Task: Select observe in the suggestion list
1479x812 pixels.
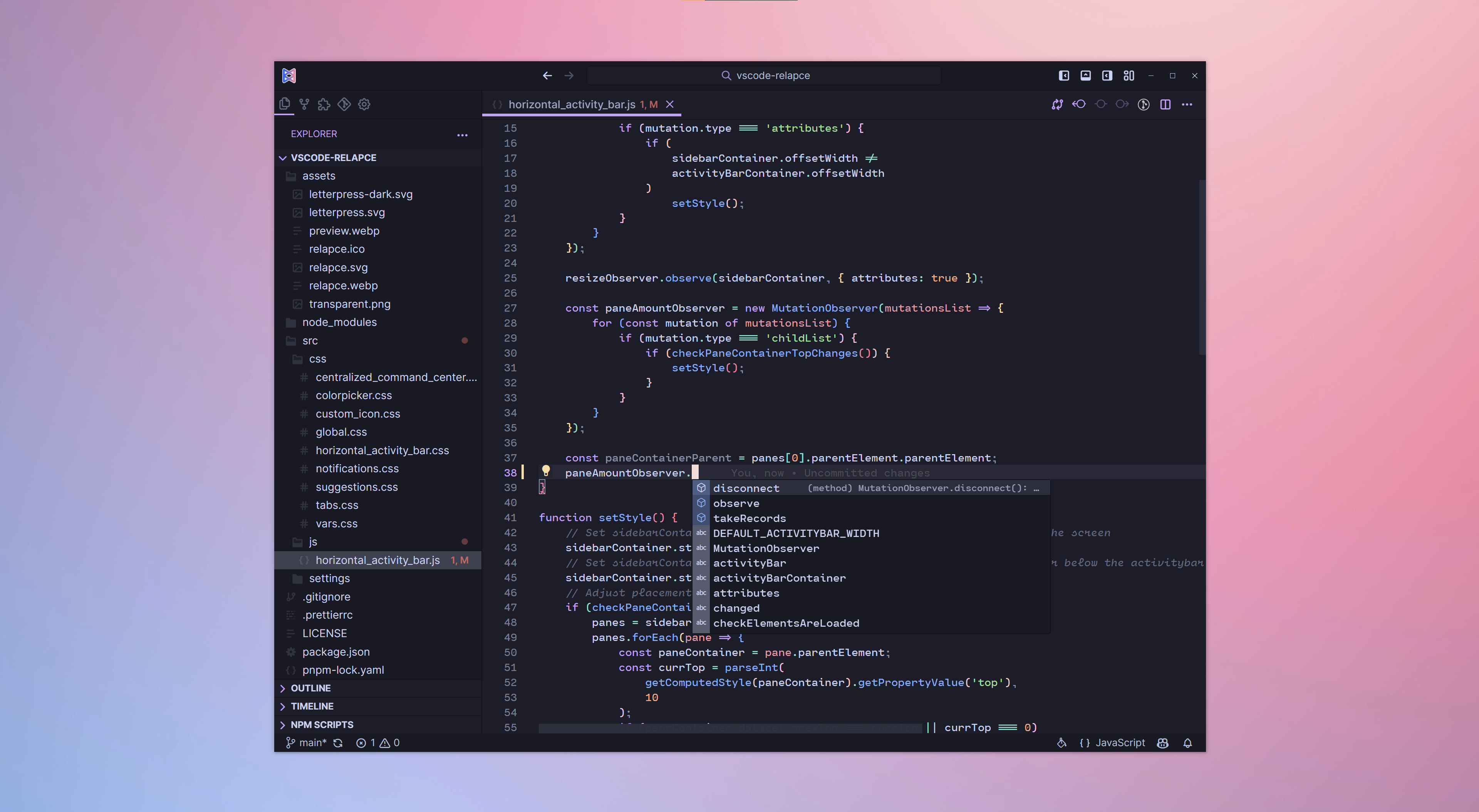Action: coord(736,503)
